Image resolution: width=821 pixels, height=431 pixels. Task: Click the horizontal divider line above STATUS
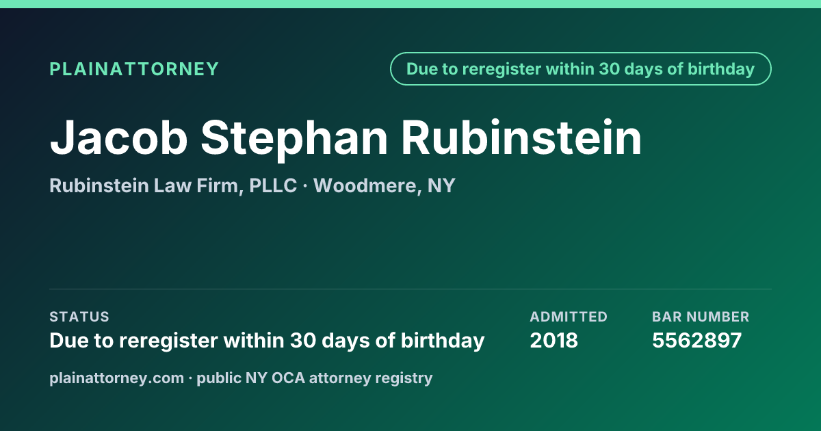[410, 289]
